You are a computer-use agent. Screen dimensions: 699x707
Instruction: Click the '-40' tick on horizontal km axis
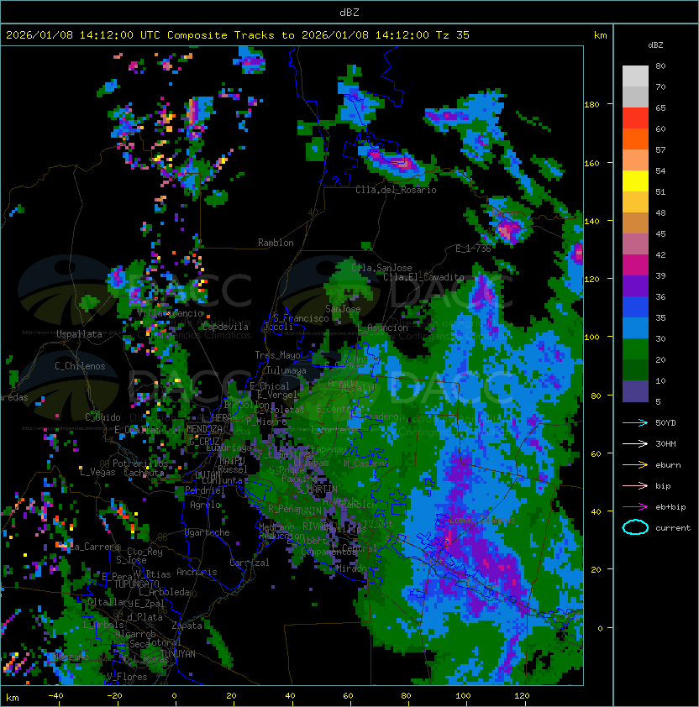click(55, 696)
